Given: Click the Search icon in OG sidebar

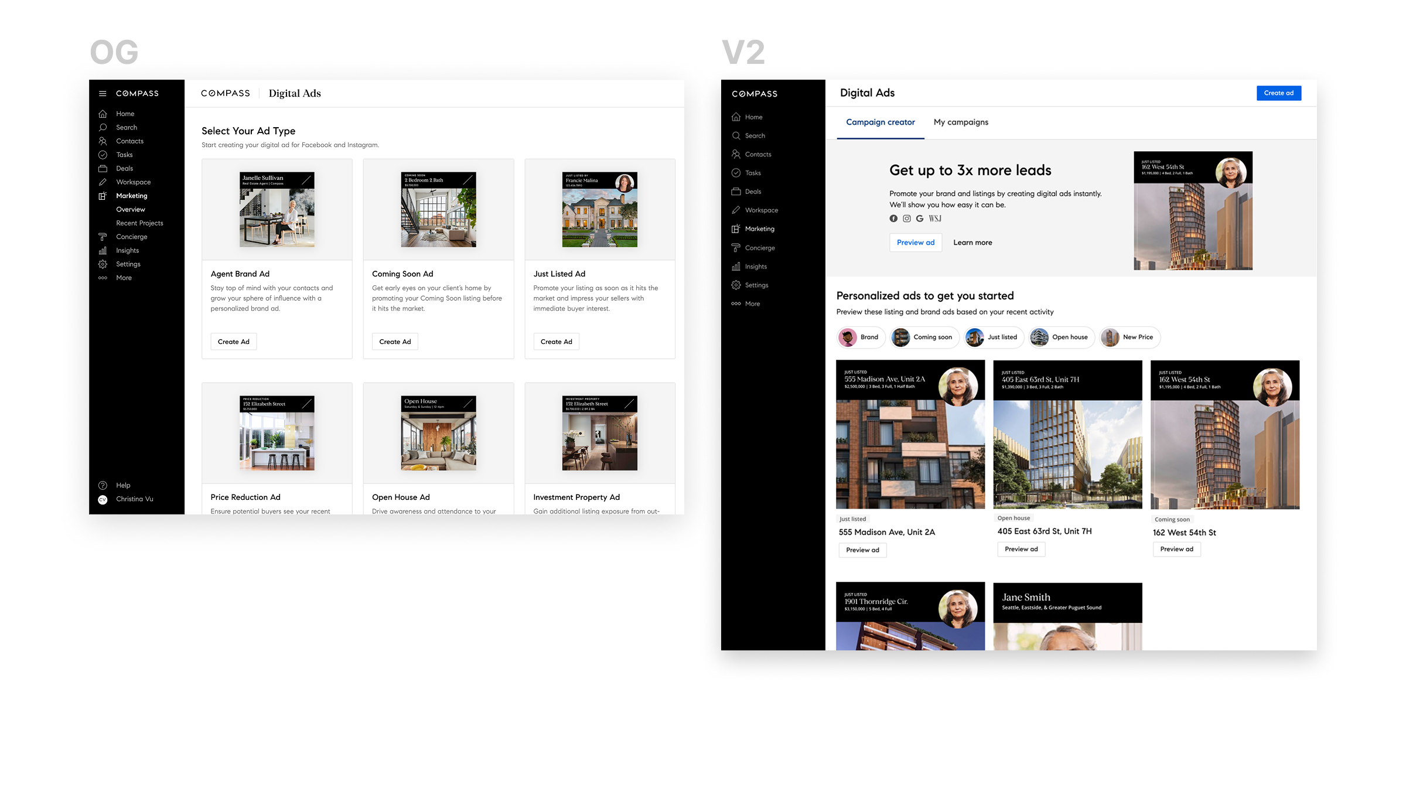Looking at the screenshot, I should [x=103, y=127].
